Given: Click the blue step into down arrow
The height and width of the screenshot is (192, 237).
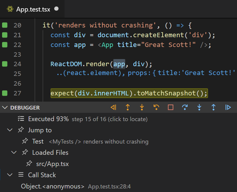Looking at the screenshot, I should [199, 107].
